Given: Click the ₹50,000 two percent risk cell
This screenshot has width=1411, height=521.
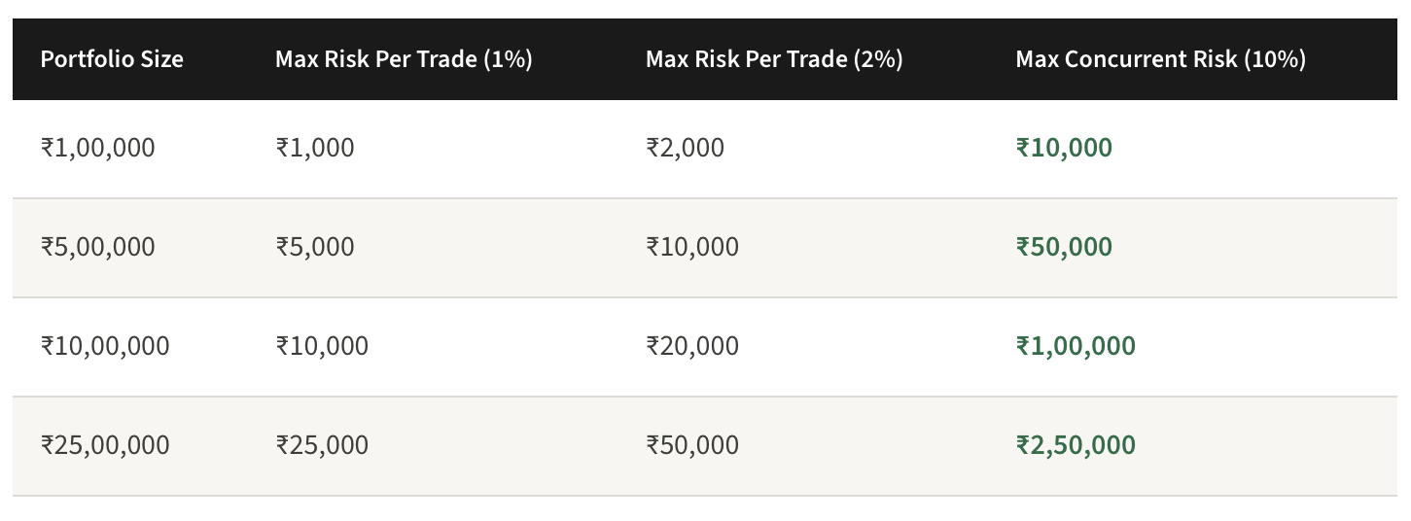Looking at the screenshot, I should (692, 445).
